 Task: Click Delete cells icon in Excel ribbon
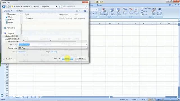click(130, 11)
